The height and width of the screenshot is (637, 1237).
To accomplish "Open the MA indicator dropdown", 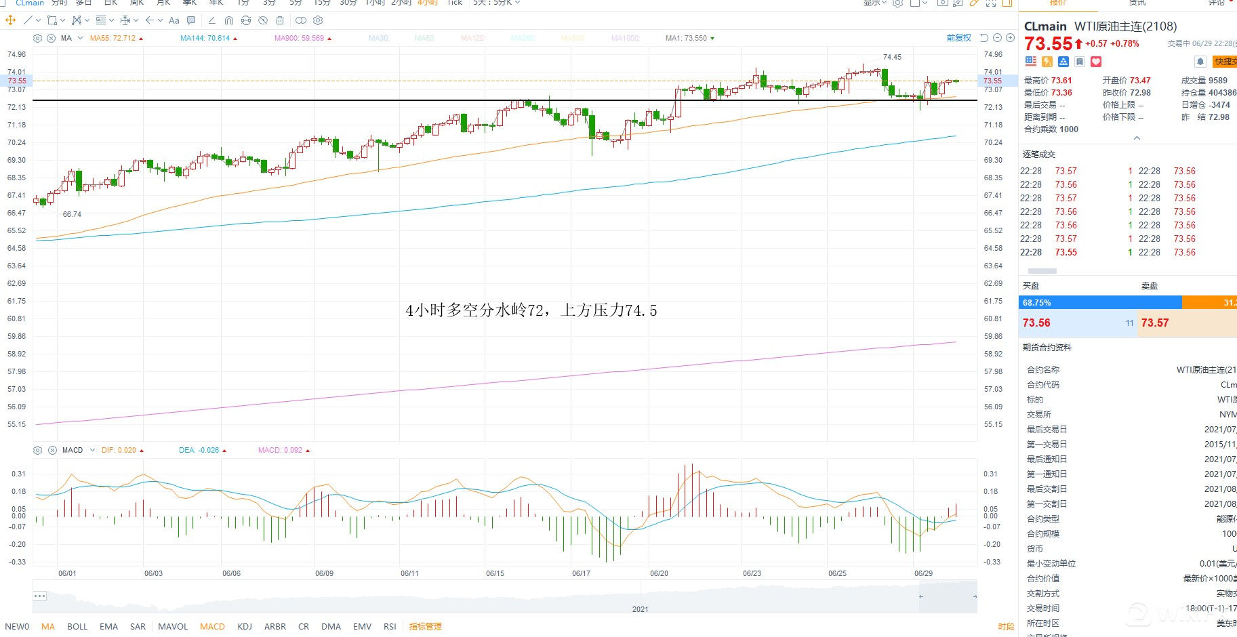I will coord(80,38).
